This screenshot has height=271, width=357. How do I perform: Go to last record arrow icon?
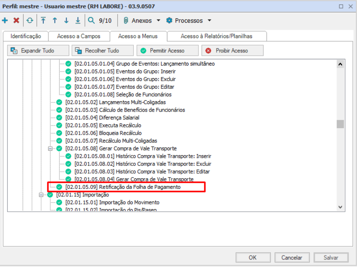pos(78,20)
